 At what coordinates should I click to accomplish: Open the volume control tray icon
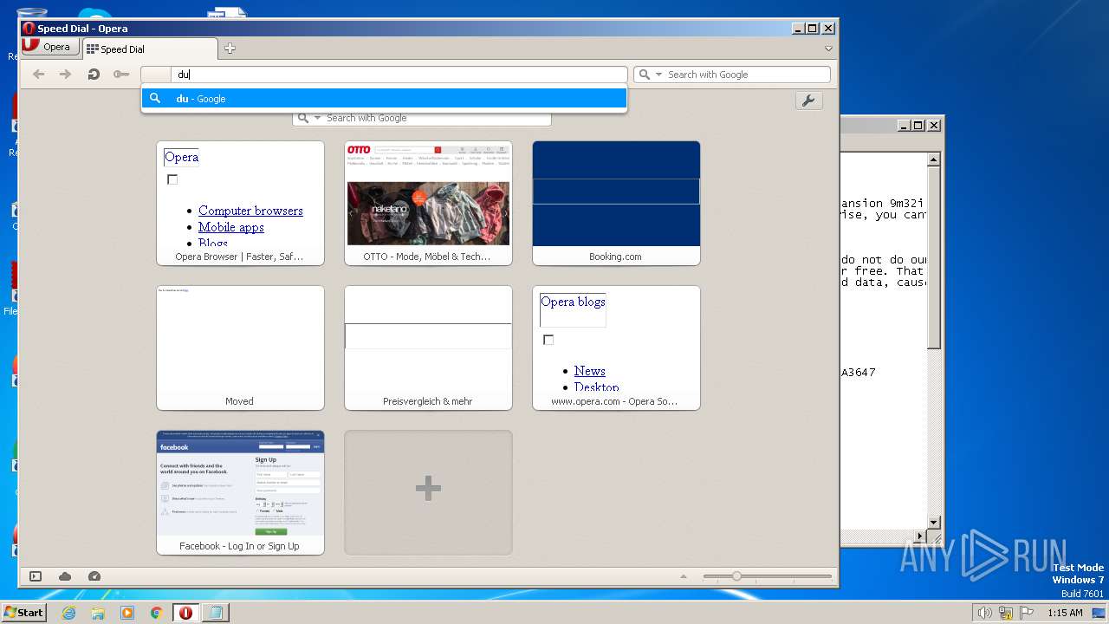985,613
